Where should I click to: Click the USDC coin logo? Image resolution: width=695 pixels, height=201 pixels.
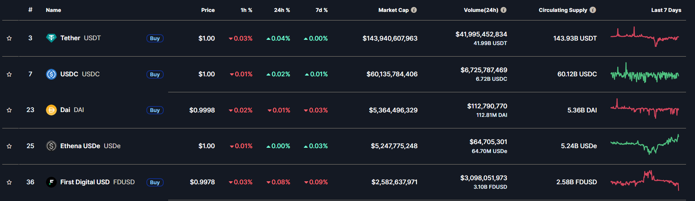[51, 74]
